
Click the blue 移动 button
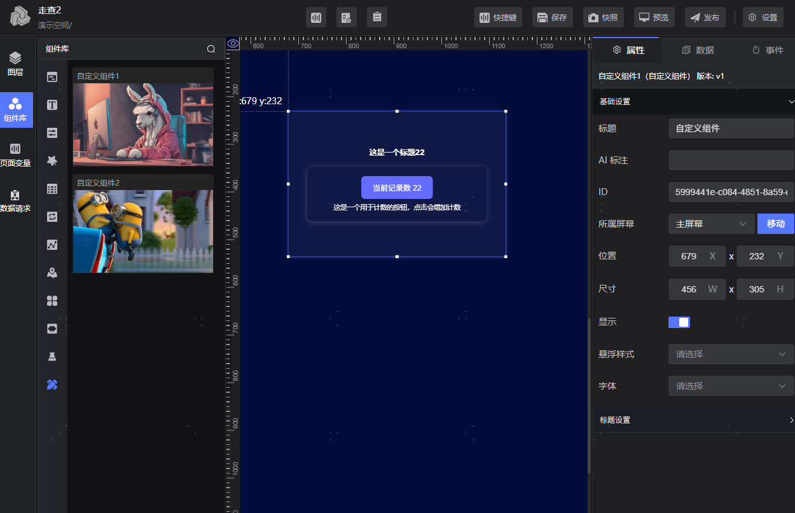[775, 224]
